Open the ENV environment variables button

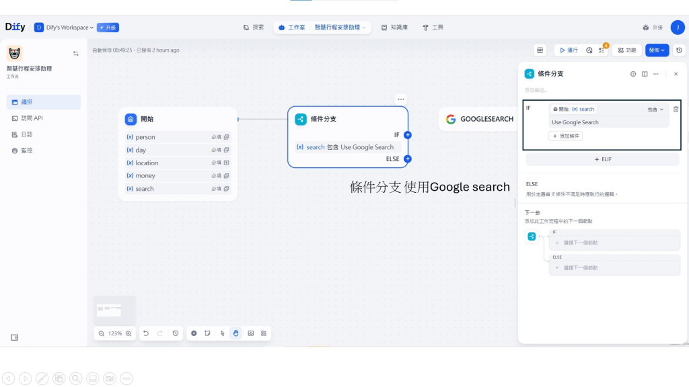click(x=540, y=50)
